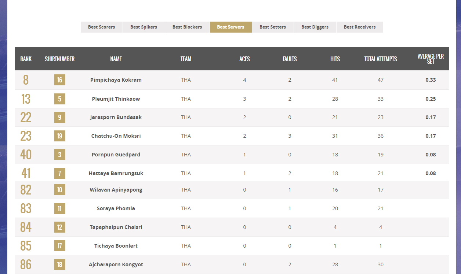Open the Best Diggers tab
This screenshot has width=461, height=274.
point(315,27)
